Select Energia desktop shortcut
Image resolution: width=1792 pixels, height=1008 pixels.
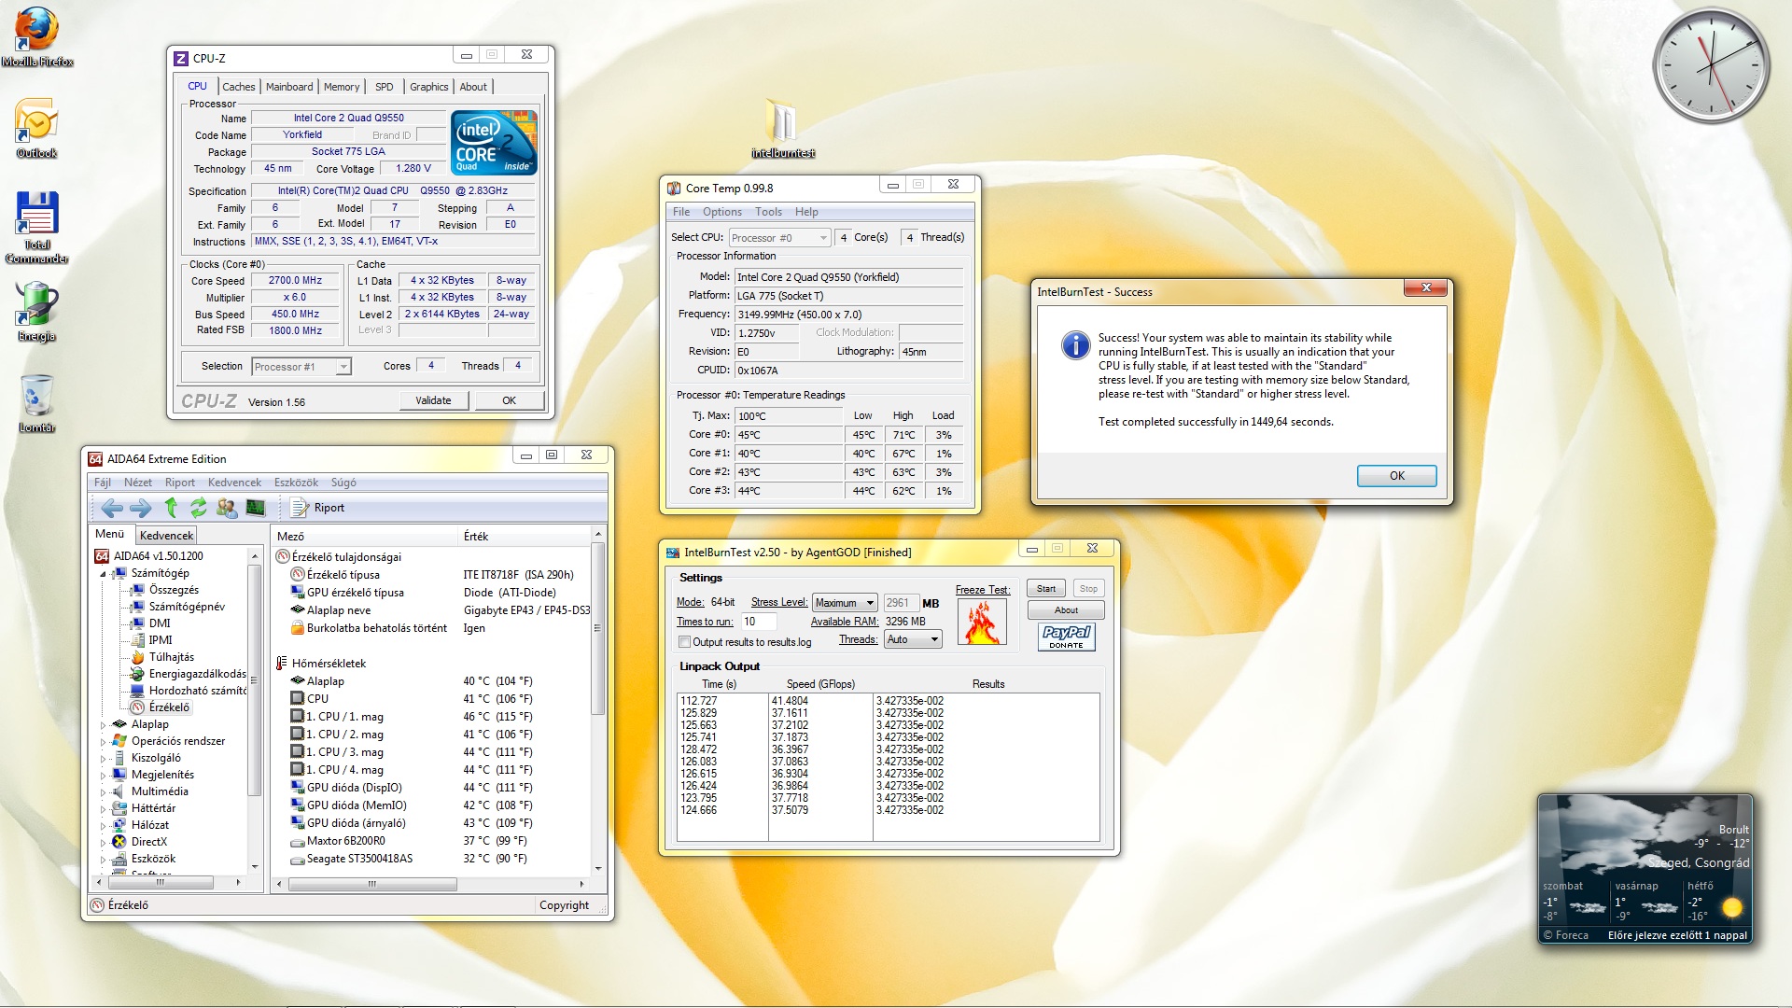[37, 311]
